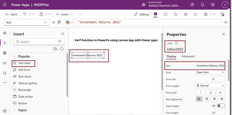Expand the save options dropdown arrow
Image resolution: width=232 pixels, height=115 pixels.
[x=214, y=14]
